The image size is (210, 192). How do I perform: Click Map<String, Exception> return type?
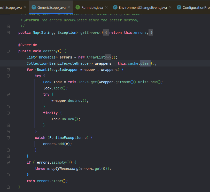[56, 32]
